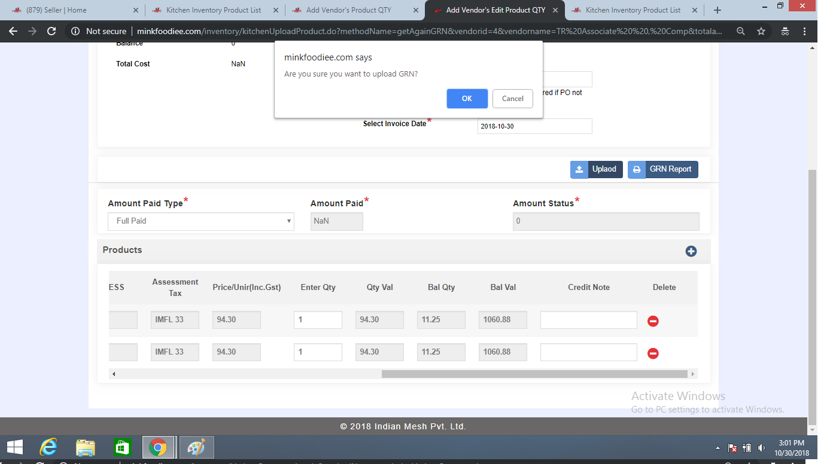Click the Select Invoice Date field

coord(534,126)
